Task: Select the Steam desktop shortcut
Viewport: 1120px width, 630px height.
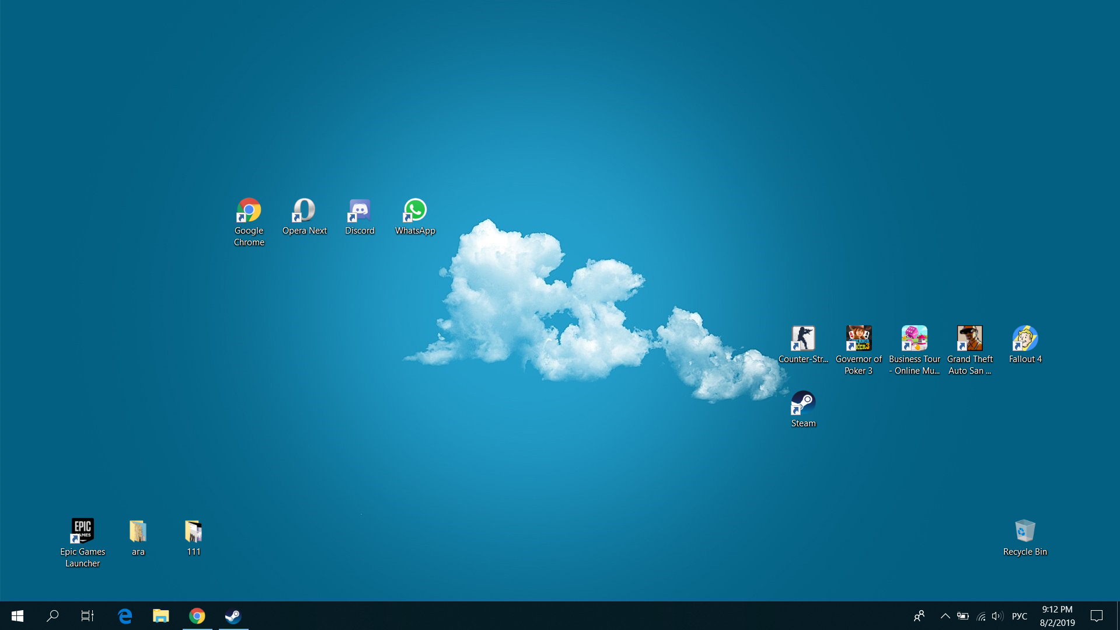Action: [803, 409]
